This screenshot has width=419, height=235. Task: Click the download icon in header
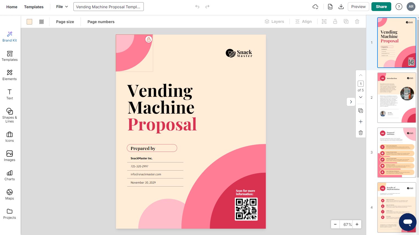(341, 7)
